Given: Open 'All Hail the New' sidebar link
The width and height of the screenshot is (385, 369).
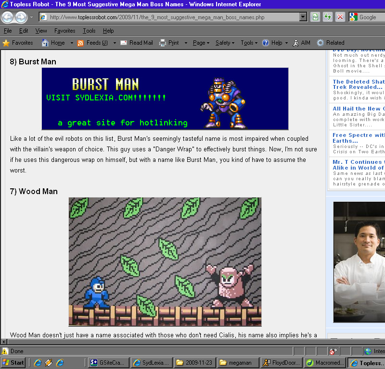Looking at the screenshot, I should click(x=359, y=109).
